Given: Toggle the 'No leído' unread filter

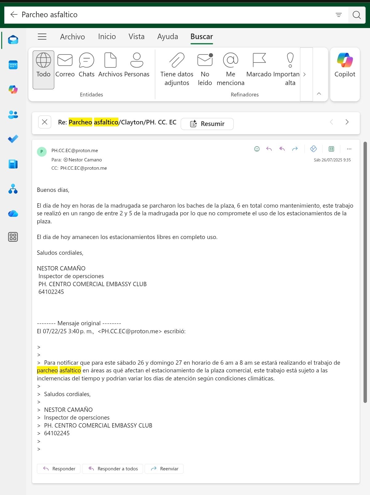Looking at the screenshot, I should tap(205, 70).
